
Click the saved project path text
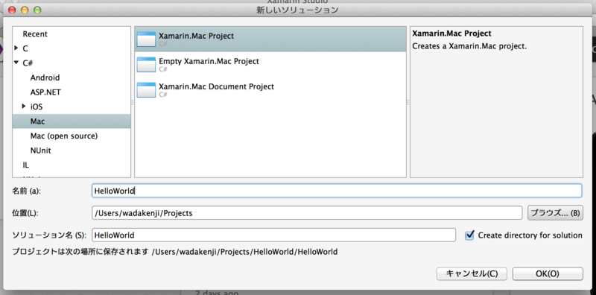click(x=244, y=252)
